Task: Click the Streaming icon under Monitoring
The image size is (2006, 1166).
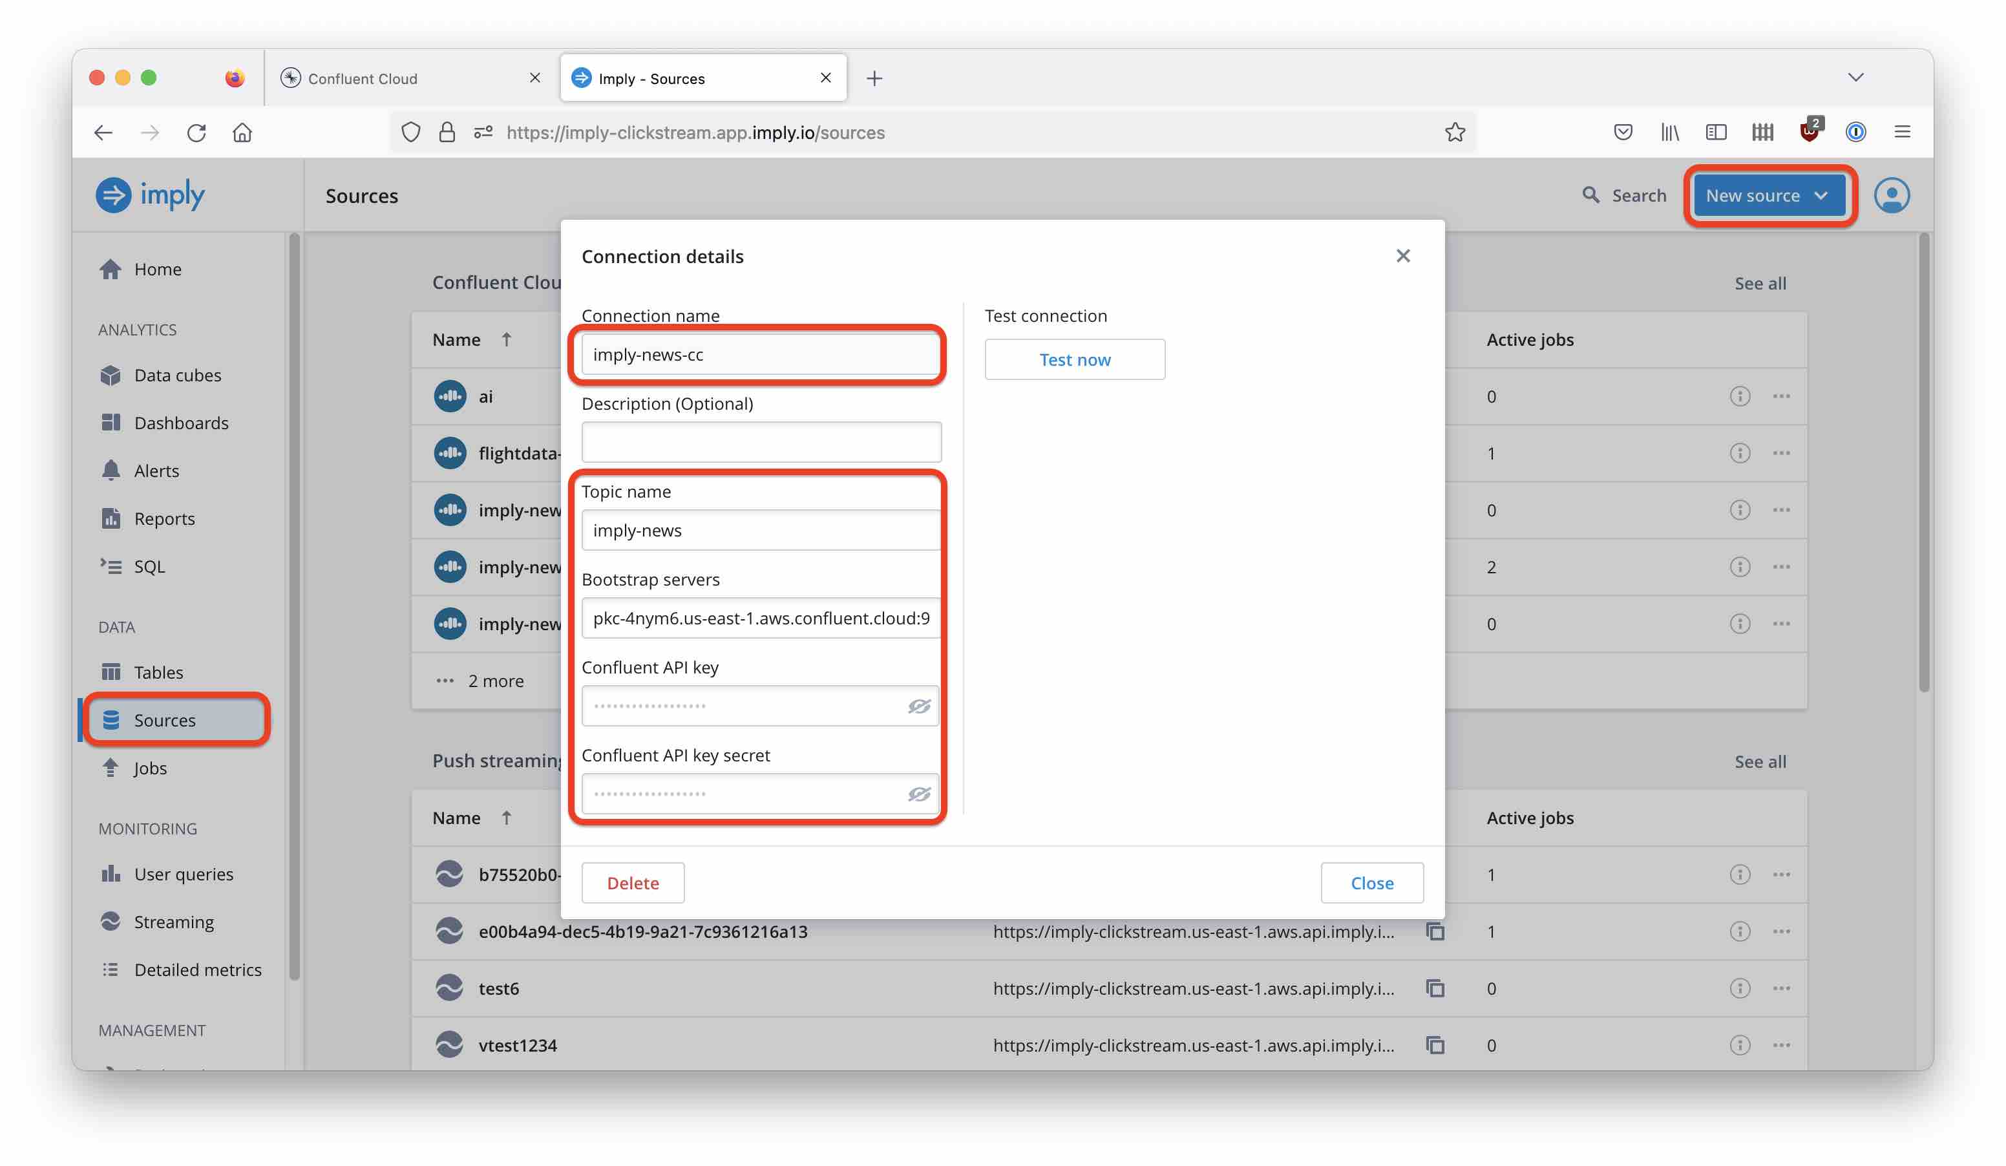Action: 111,921
